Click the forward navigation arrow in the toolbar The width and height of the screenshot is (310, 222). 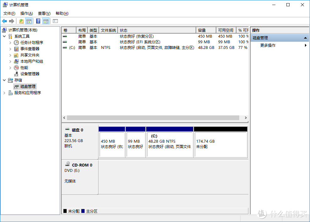click(12, 21)
